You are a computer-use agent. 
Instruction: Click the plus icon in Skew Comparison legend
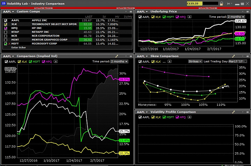pyautogui.click(x=169, y=61)
